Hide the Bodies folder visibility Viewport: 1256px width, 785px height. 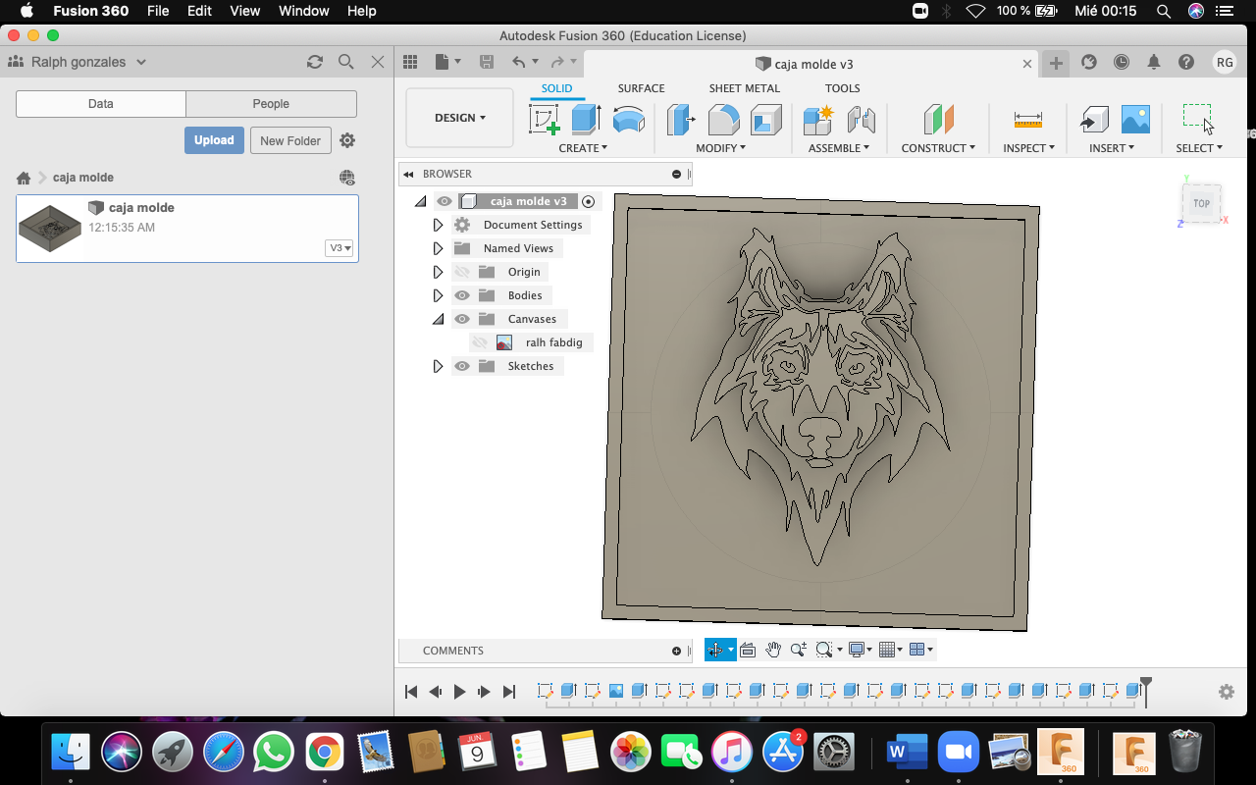click(x=462, y=295)
